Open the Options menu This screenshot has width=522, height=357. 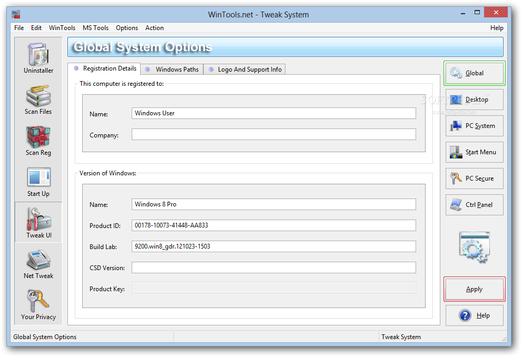point(127,28)
